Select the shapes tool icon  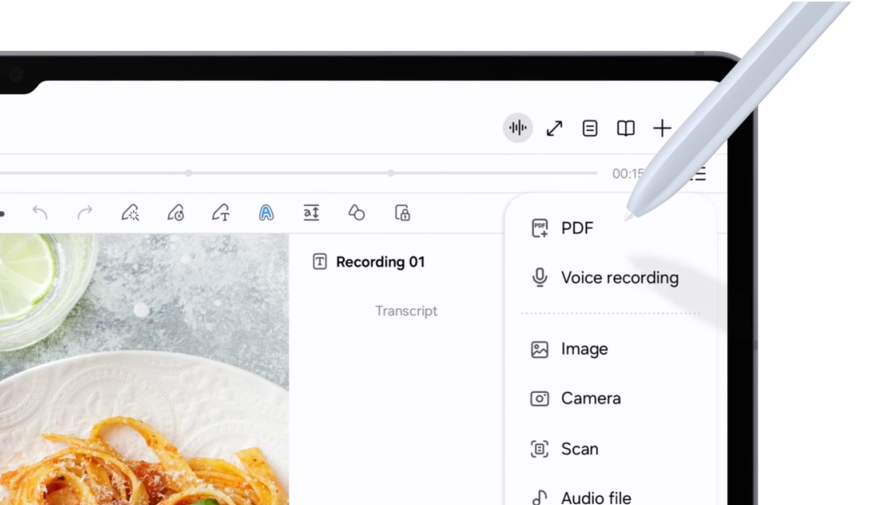pos(357,212)
